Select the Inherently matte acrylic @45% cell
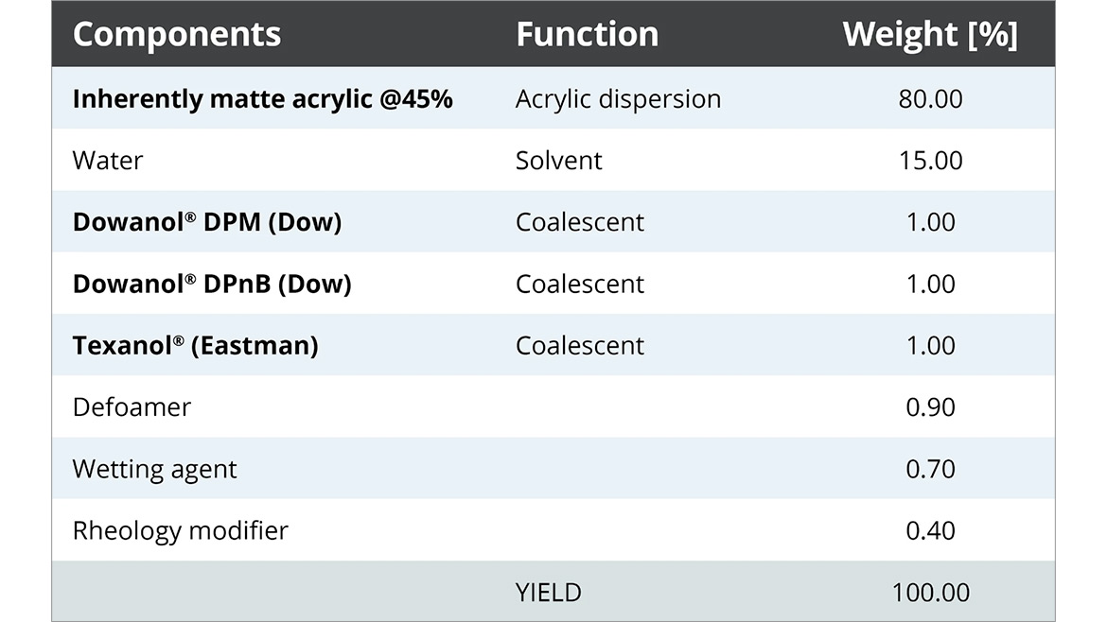This screenshot has width=1107, height=622. (262, 99)
